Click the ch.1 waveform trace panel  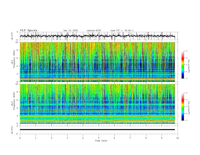point(99,36)
